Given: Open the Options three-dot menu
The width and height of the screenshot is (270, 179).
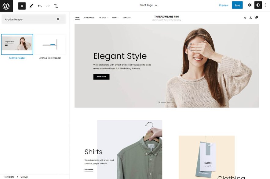Looking at the screenshot, I should (266, 5).
